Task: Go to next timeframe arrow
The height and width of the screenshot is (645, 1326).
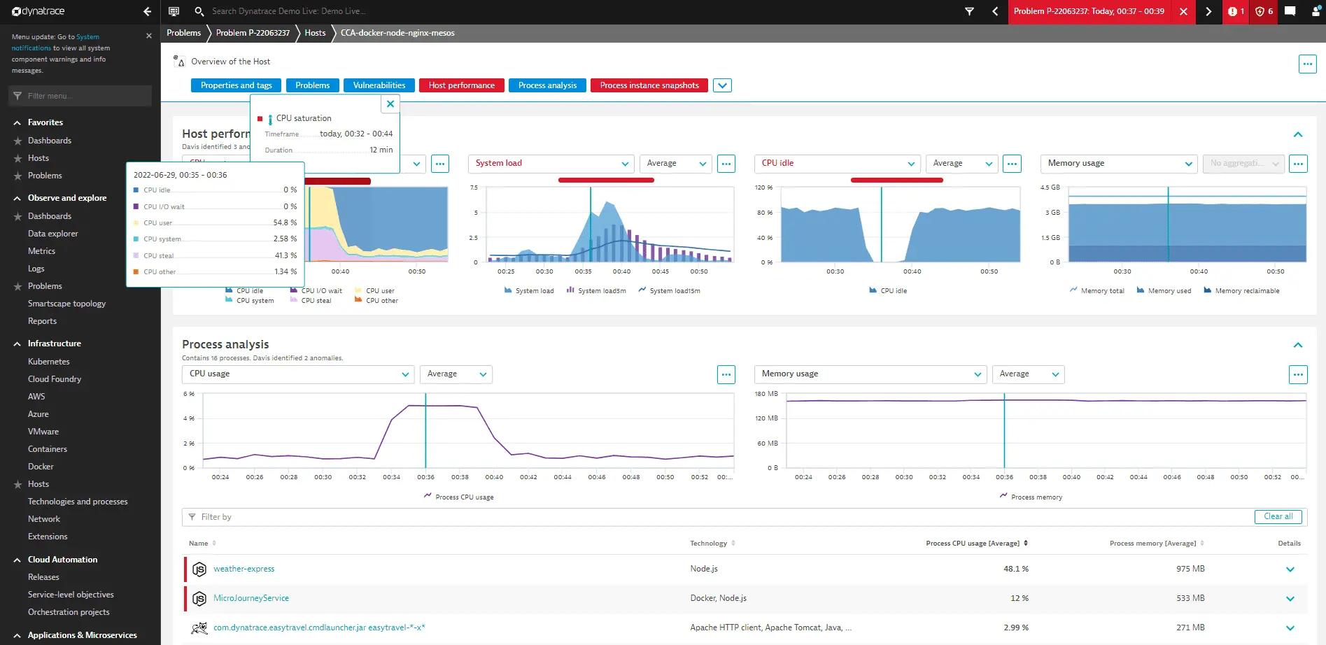Action: (1208, 11)
